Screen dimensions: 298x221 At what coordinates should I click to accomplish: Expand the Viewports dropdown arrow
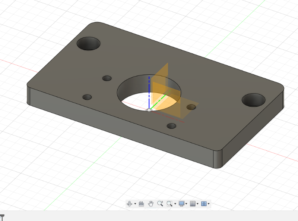coord(209,204)
